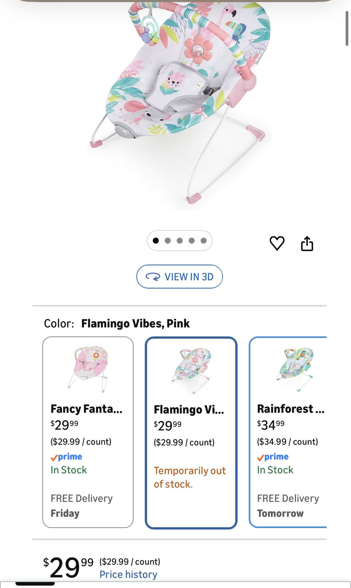Tap the fourth image pagination dot
351x588 pixels.
[192, 241]
